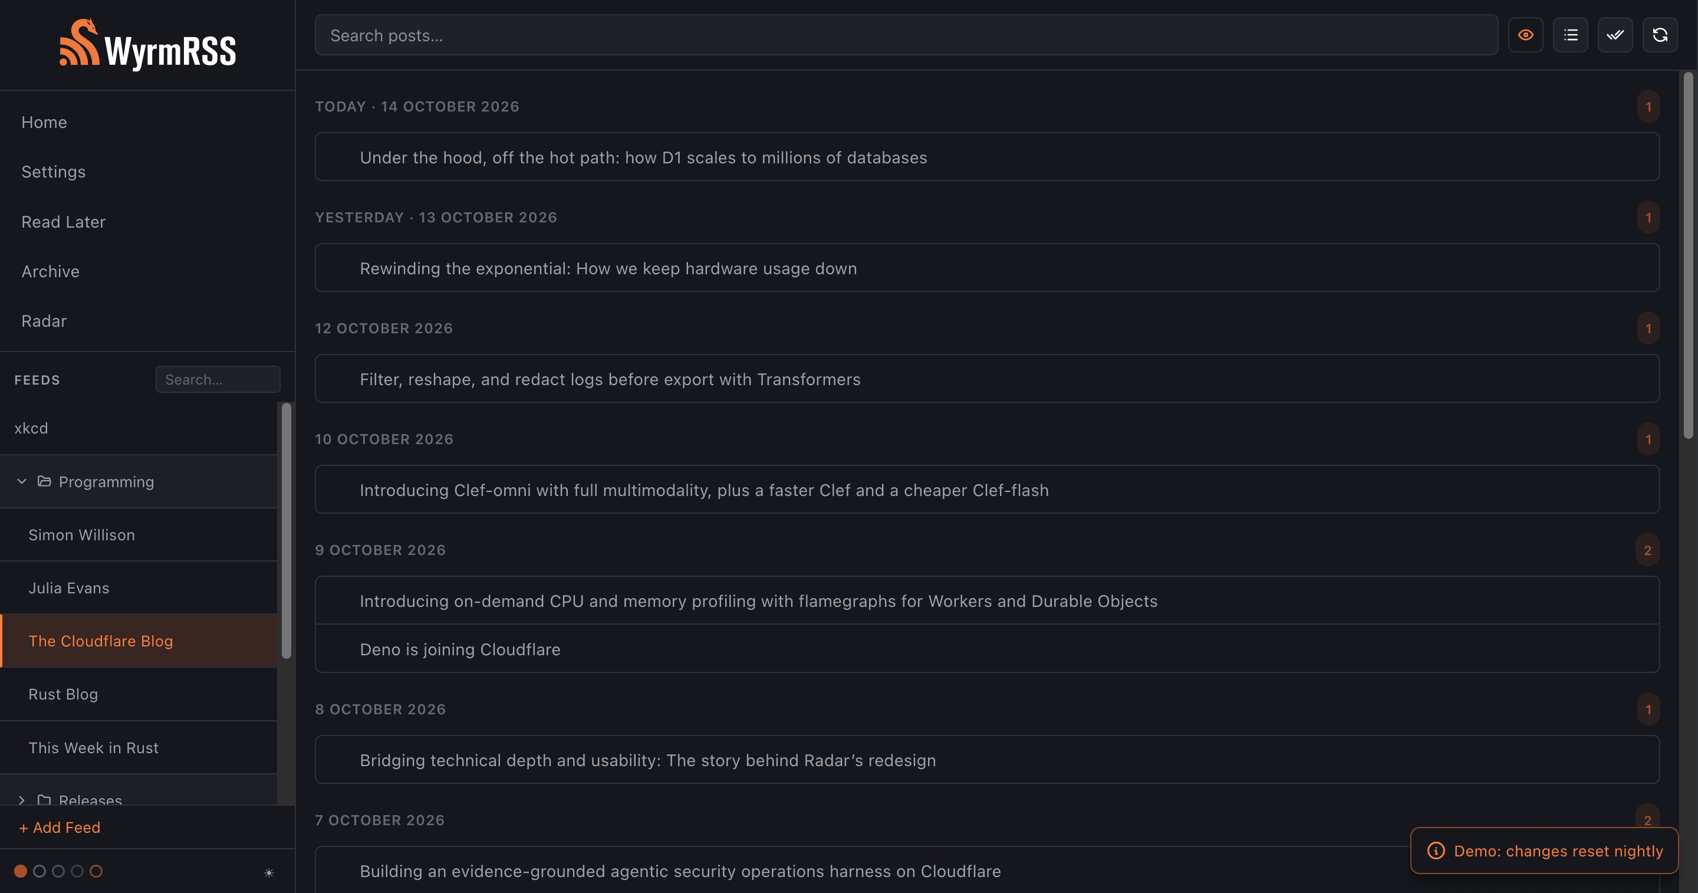1698x893 pixels.
Task: Toggle the eye visibility filter for read posts
Action: (1525, 35)
